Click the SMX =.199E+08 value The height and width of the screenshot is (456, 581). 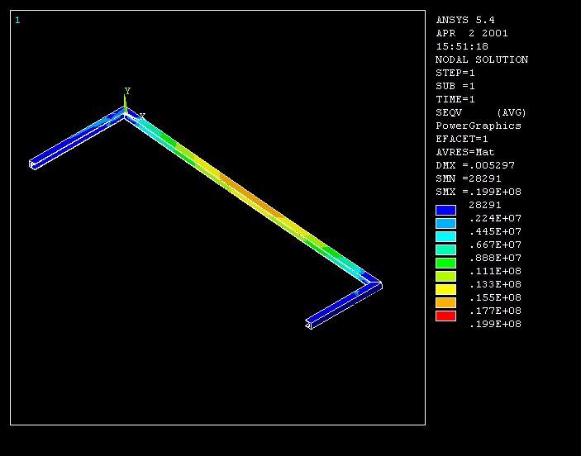tap(478, 192)
